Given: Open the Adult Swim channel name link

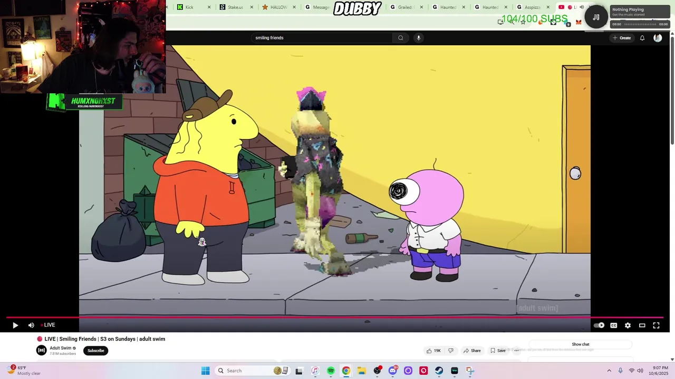Looking at the screenshot, I should (x=61, y=348).
